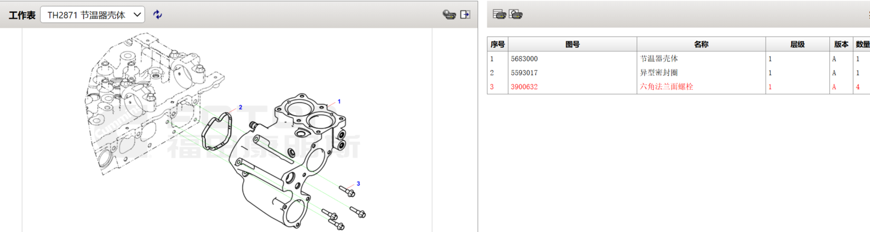Click the panel expand arrow icon
870x232 pixels.
coord(465,15)
